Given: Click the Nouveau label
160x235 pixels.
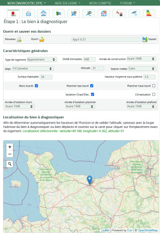Looking at the screenshot, I should tap(10, 39).
